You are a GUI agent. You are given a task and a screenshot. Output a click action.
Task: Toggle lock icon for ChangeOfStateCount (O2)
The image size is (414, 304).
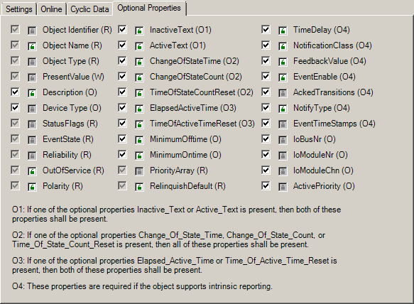[x=139, y=77]
